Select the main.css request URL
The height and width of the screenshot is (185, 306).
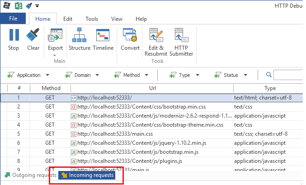coord(115,134)
